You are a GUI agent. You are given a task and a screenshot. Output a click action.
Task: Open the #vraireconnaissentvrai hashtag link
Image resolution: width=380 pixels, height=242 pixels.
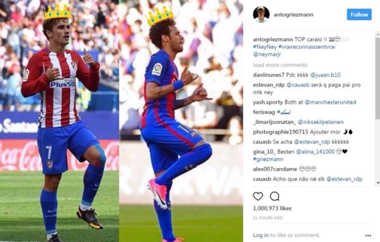pos(307,47)
